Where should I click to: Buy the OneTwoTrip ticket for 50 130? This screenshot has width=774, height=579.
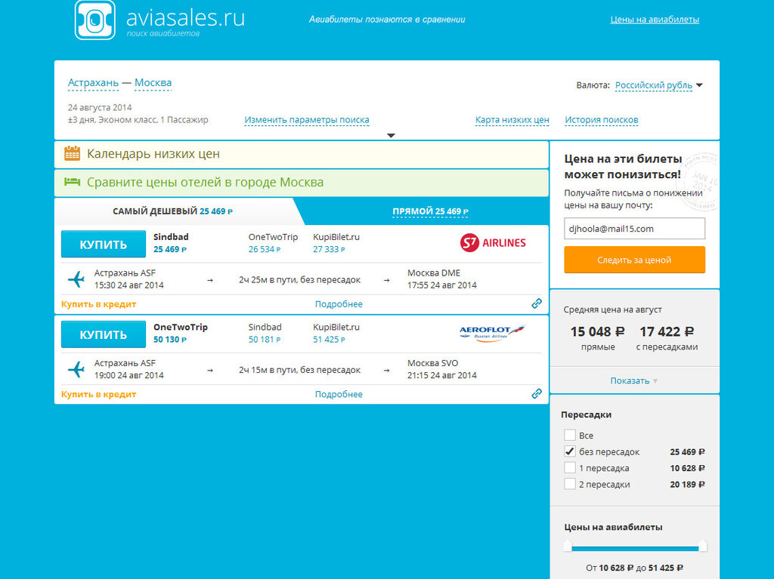[103, 334]
